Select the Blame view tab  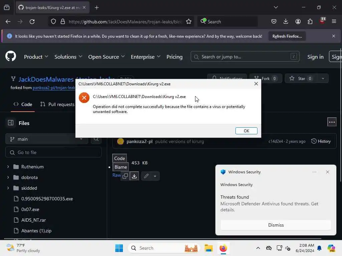121,167
